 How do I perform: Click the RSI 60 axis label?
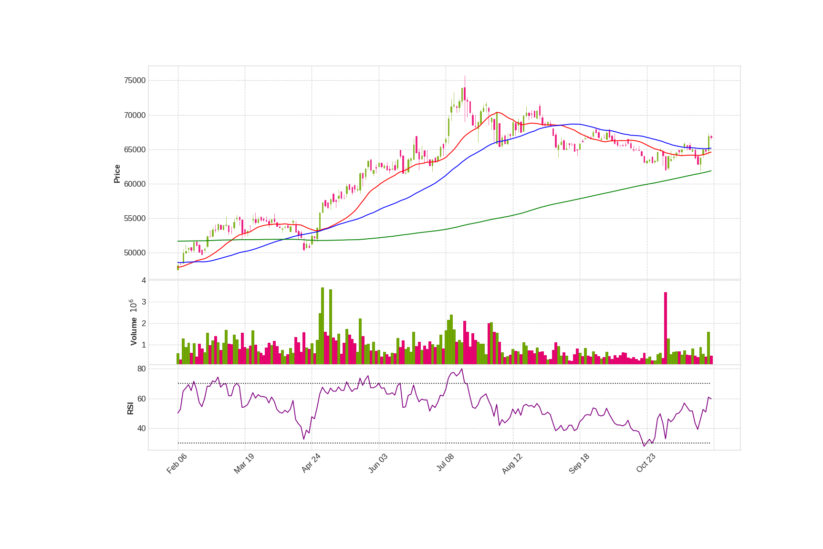tap(142, 399)
